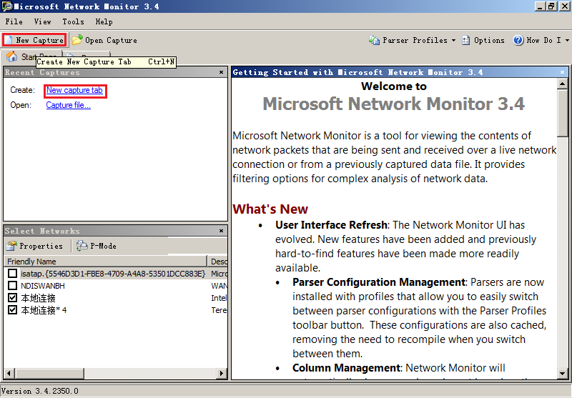Click the How Do I help icon

click(x=518, y=40)
